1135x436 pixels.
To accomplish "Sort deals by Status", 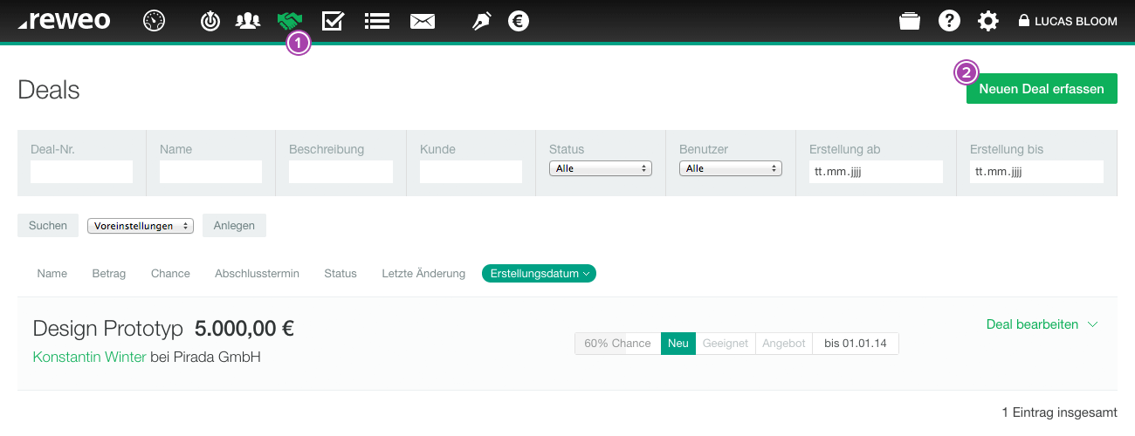I will point(340,273).
